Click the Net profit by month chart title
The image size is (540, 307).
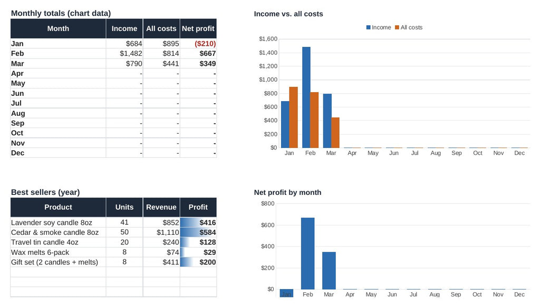(287, 193)
